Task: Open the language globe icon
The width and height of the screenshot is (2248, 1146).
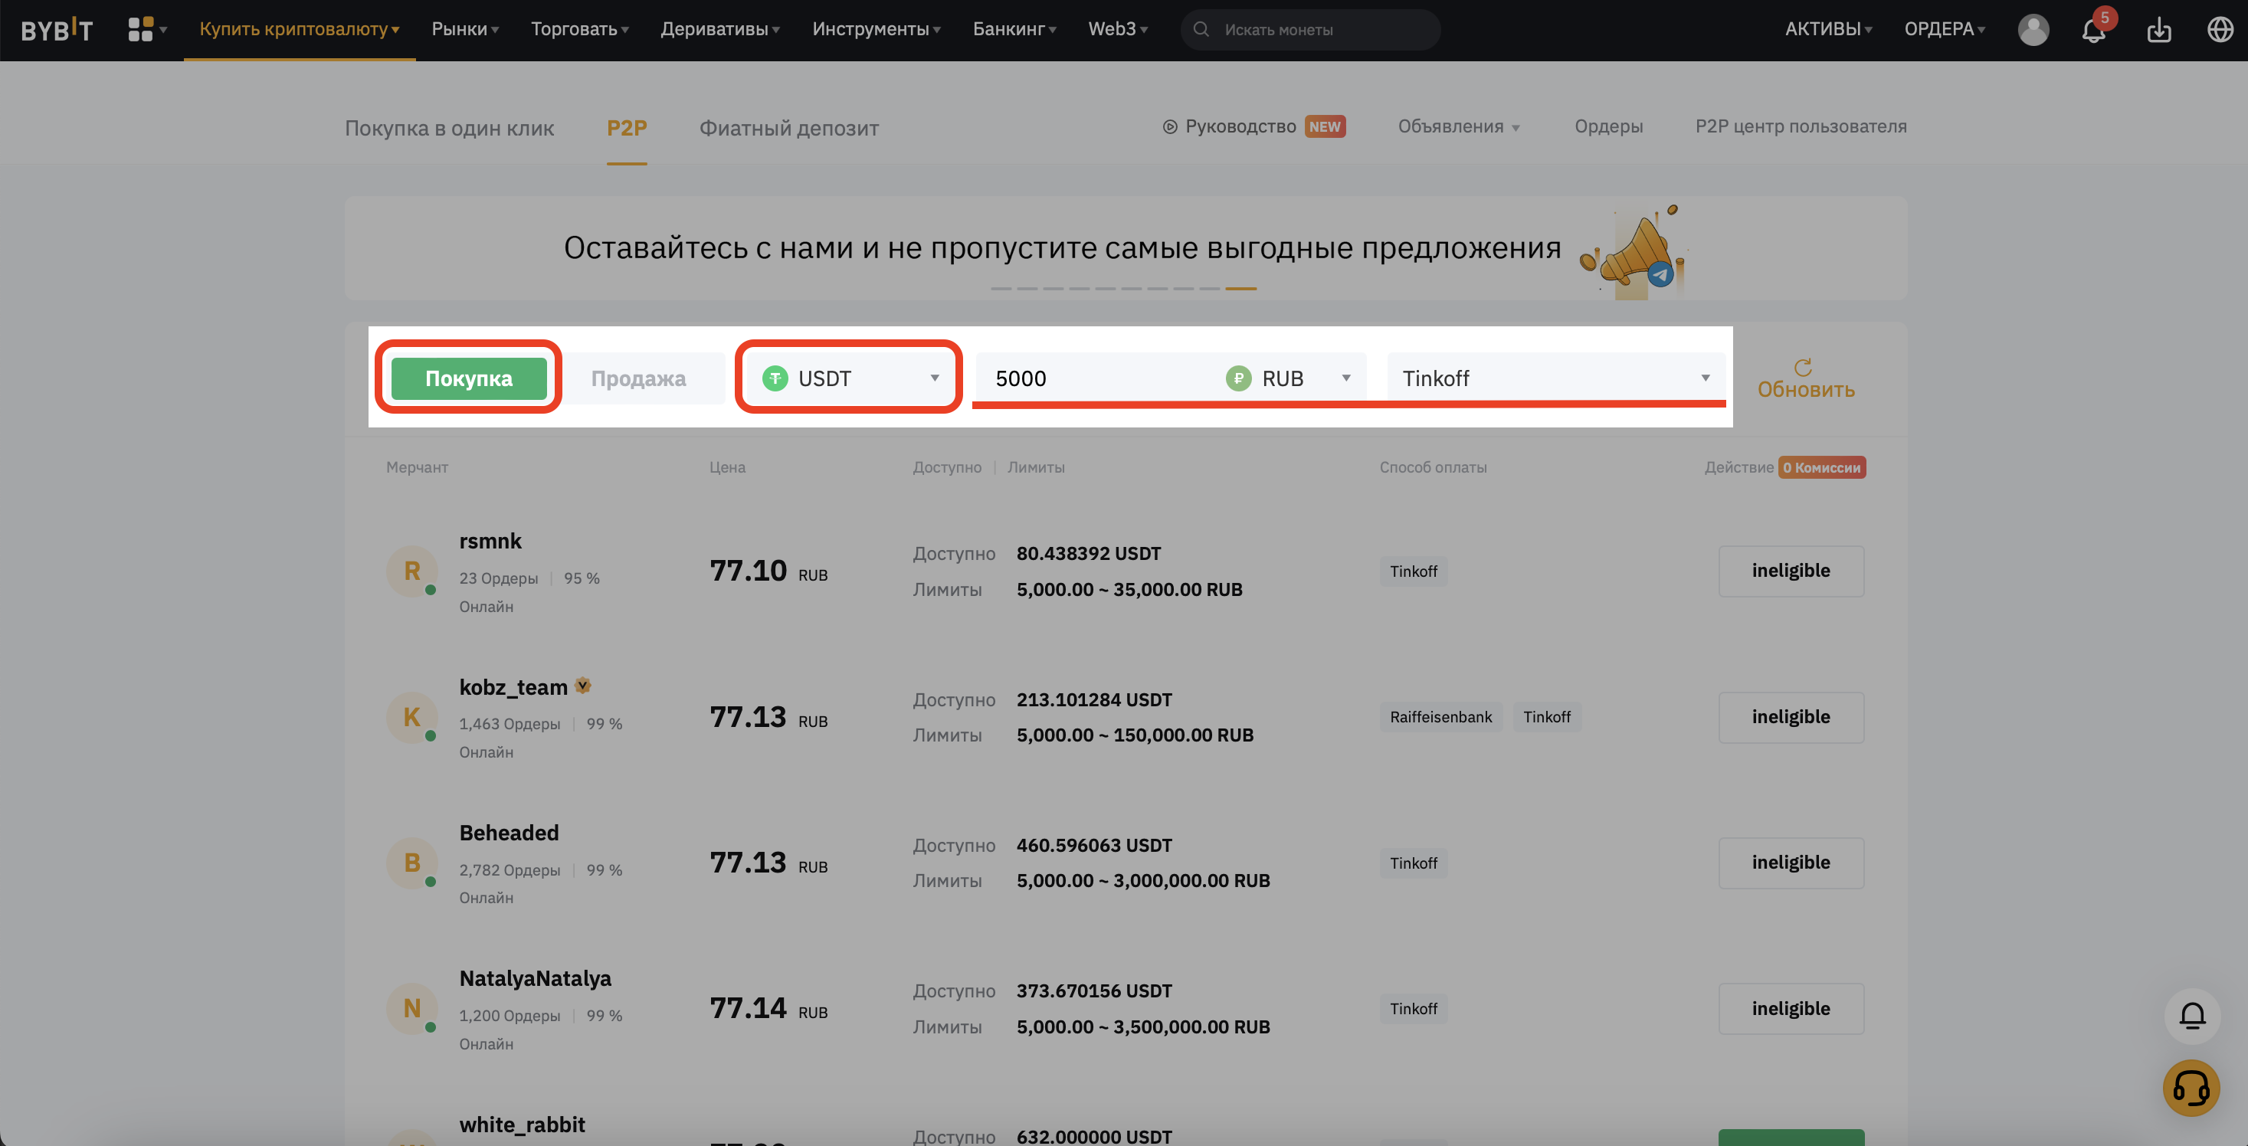Action: tap(2220, 30)
